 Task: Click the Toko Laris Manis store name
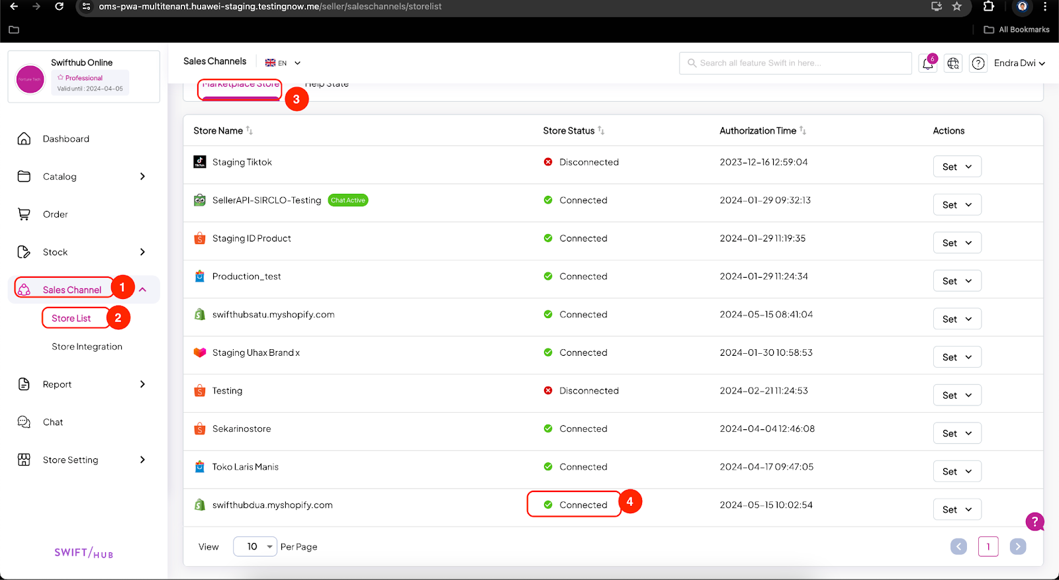246,467
